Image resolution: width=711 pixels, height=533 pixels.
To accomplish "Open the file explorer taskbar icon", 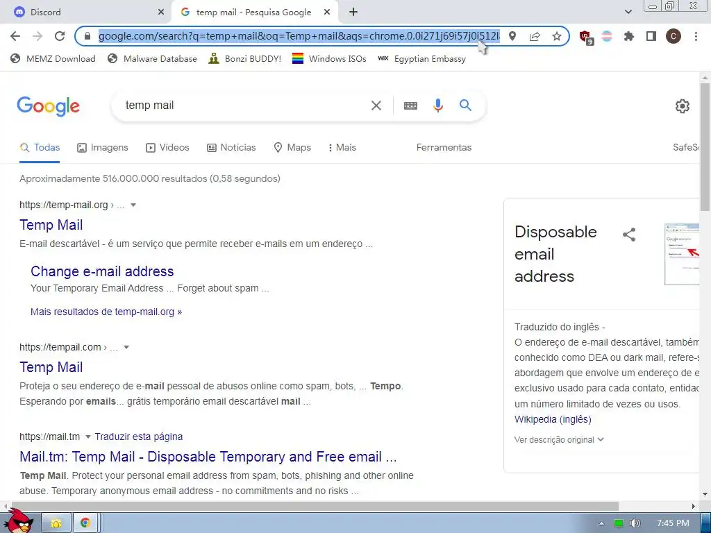I will [56, 523].
